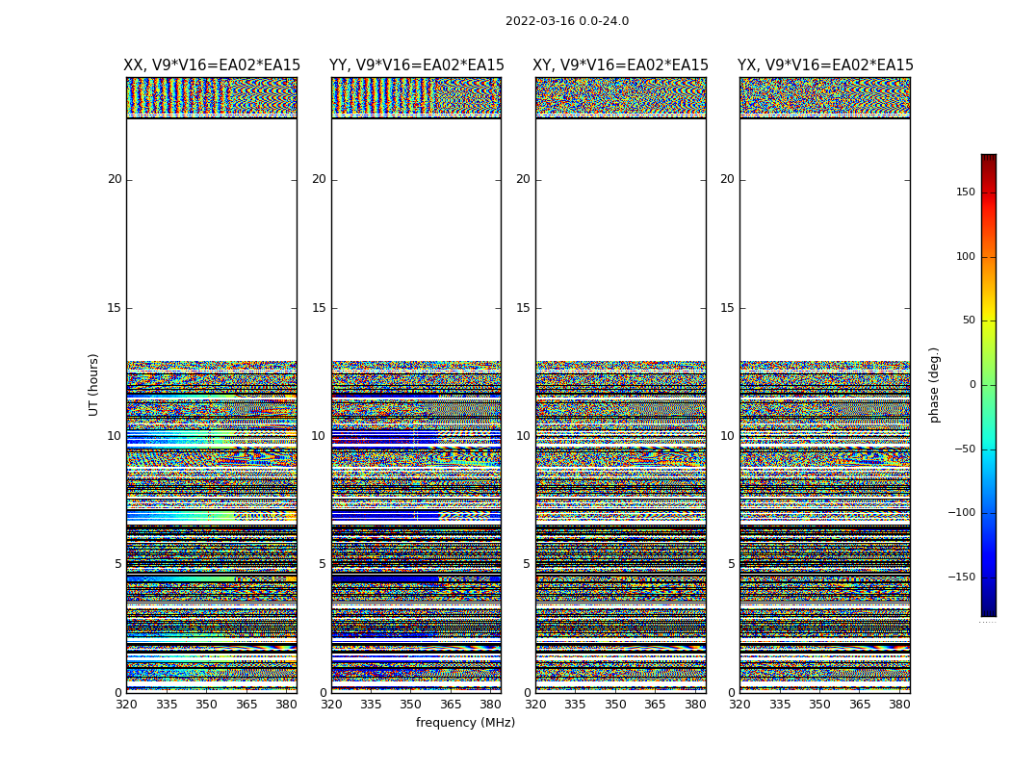Click the 150 tick label on colorbar

(966, 192)
